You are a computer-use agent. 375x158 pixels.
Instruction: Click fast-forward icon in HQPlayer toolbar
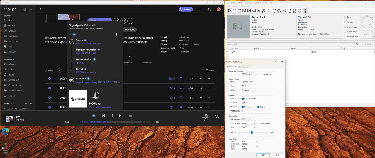[x=259, y=11]
